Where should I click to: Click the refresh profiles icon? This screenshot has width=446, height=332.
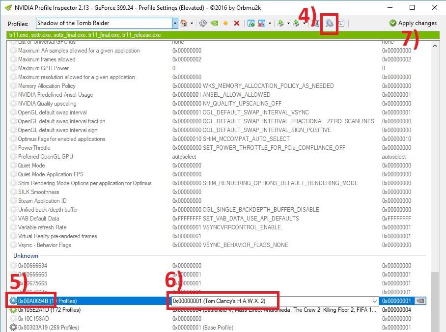[202, 23]
